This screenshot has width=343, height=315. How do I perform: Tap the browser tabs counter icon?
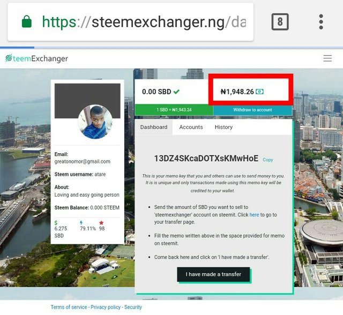point(280,21)
